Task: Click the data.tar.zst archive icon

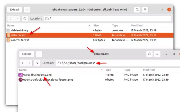Action: point(8,35)
